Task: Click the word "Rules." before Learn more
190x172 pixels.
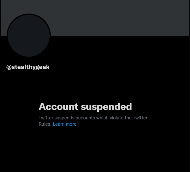Action: coord(45,124)
